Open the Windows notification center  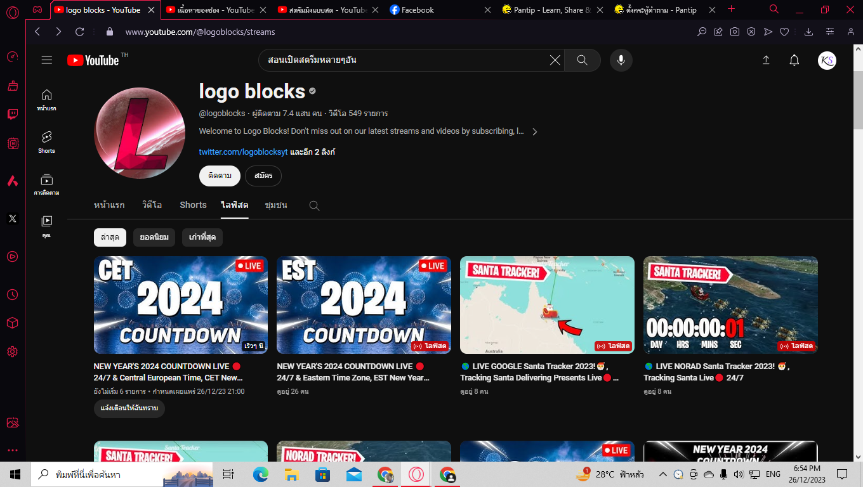(x=842, y=474)
